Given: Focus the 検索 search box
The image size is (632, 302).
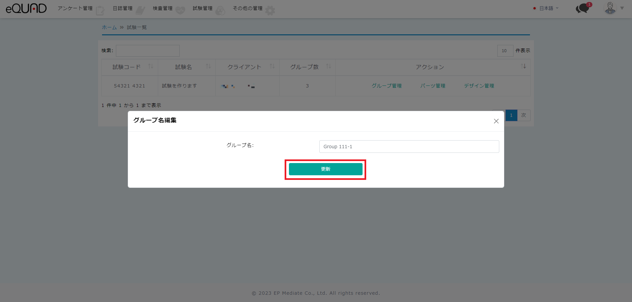Looking at the screenshot, I should (x=148, y=51).
